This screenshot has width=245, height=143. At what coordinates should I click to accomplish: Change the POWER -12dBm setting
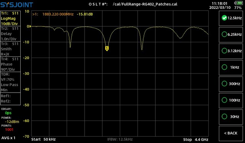click(12, 122)
